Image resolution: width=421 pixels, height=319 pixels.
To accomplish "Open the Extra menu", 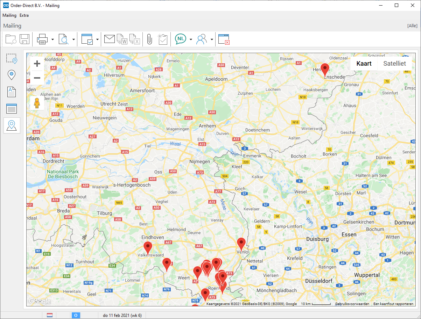I will coord(24,15).
